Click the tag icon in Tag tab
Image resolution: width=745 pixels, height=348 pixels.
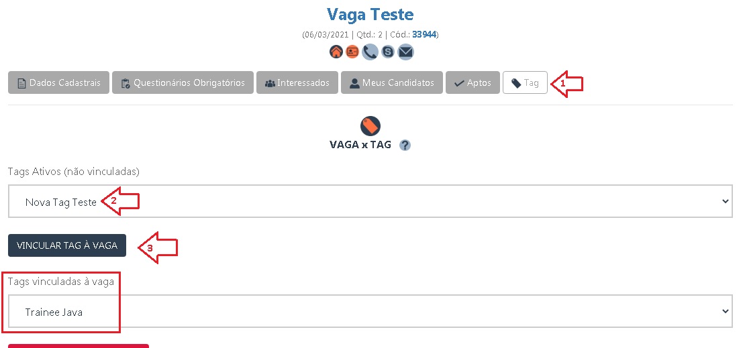516,83
